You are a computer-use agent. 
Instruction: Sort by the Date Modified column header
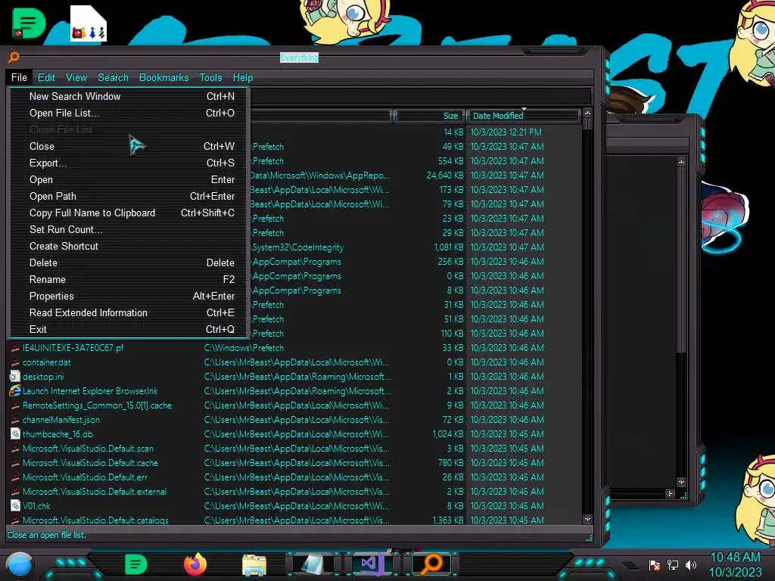pyautogui.click(x=523, y=116)
